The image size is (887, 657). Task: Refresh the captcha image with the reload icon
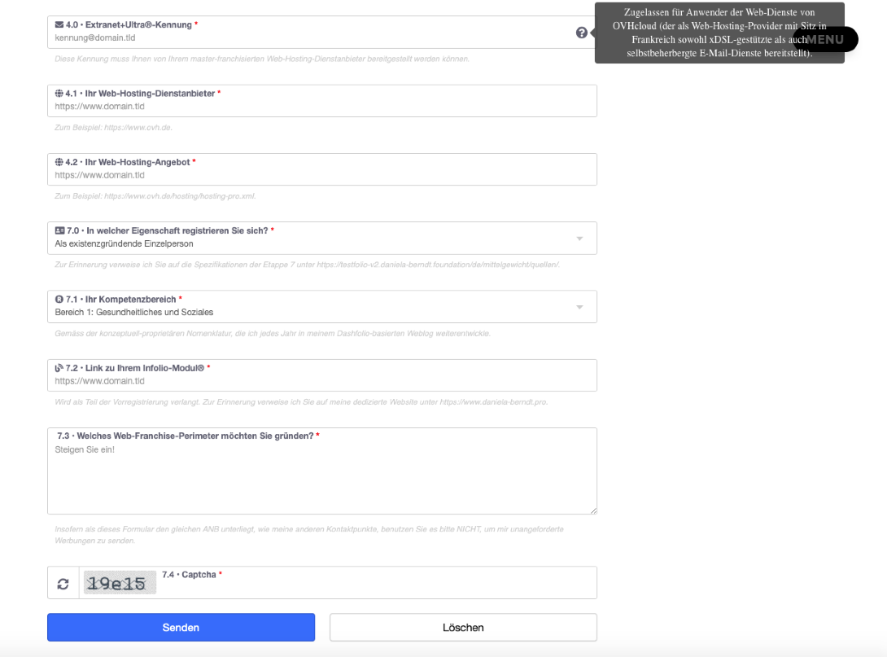click(64, 582)
